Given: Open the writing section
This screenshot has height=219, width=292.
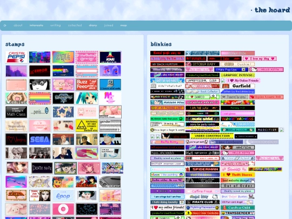Looking at the screenshot, I should point(56,25).
